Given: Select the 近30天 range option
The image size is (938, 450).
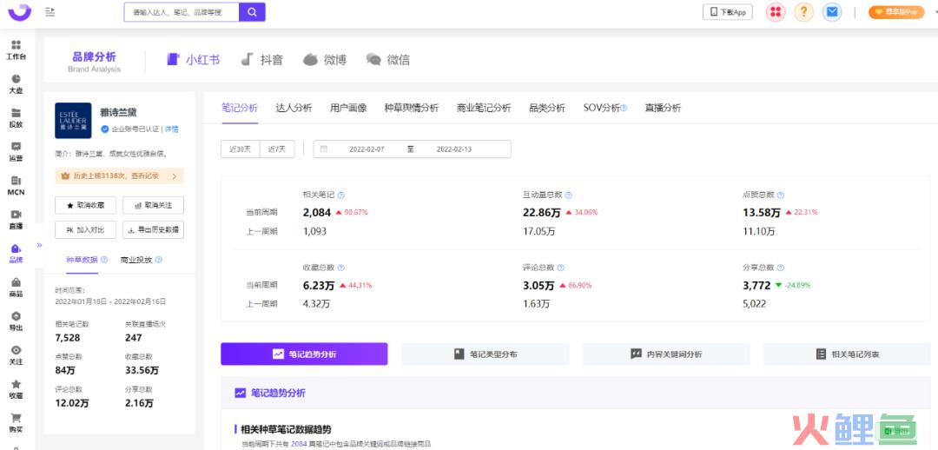Looking at the screenshot, I should pos(240,149).
